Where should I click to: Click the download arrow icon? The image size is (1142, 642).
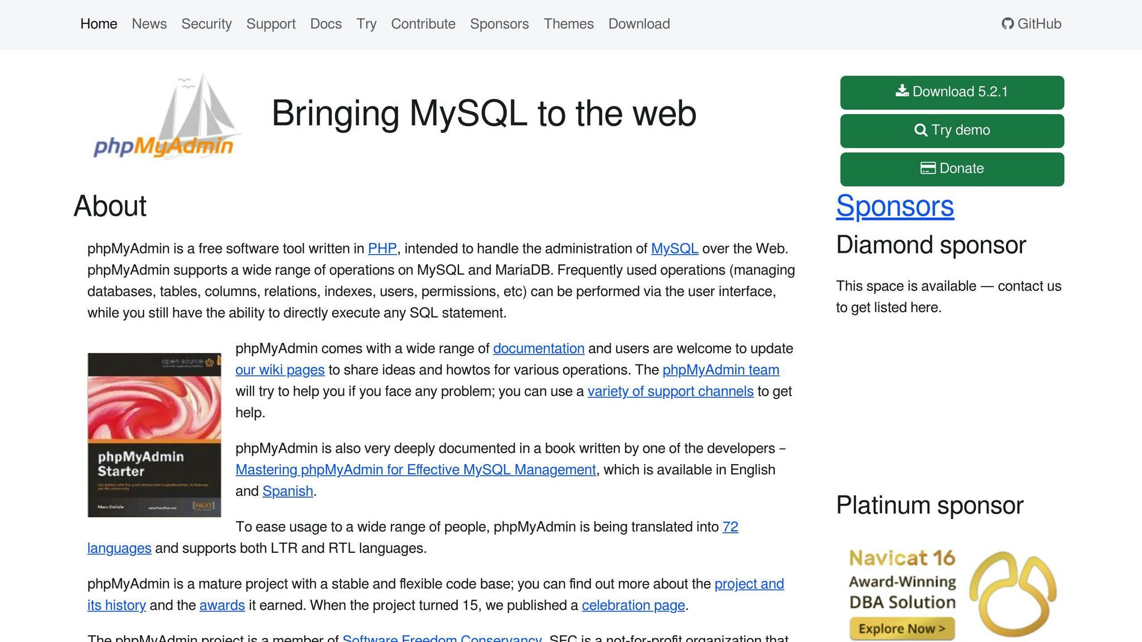(902, 91)
